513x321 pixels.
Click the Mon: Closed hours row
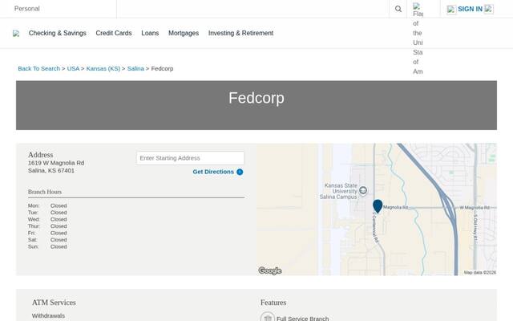[47, 205]
